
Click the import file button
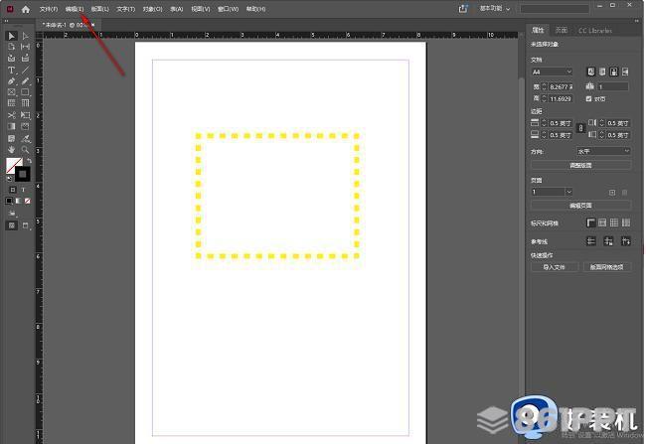coord(555,267)
